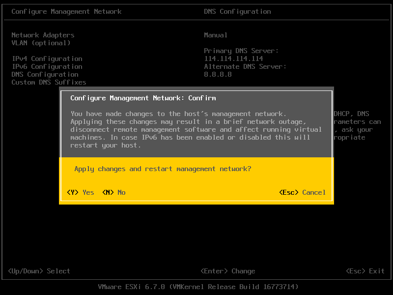Click the Primary DNS Server label
The height and width of the screenshot is (295, 393).
tap(241, 51)
